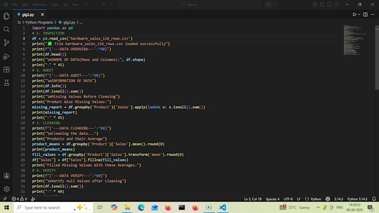Open the Manage gear menu
379x213 pixels.
(x=7, y=189)
